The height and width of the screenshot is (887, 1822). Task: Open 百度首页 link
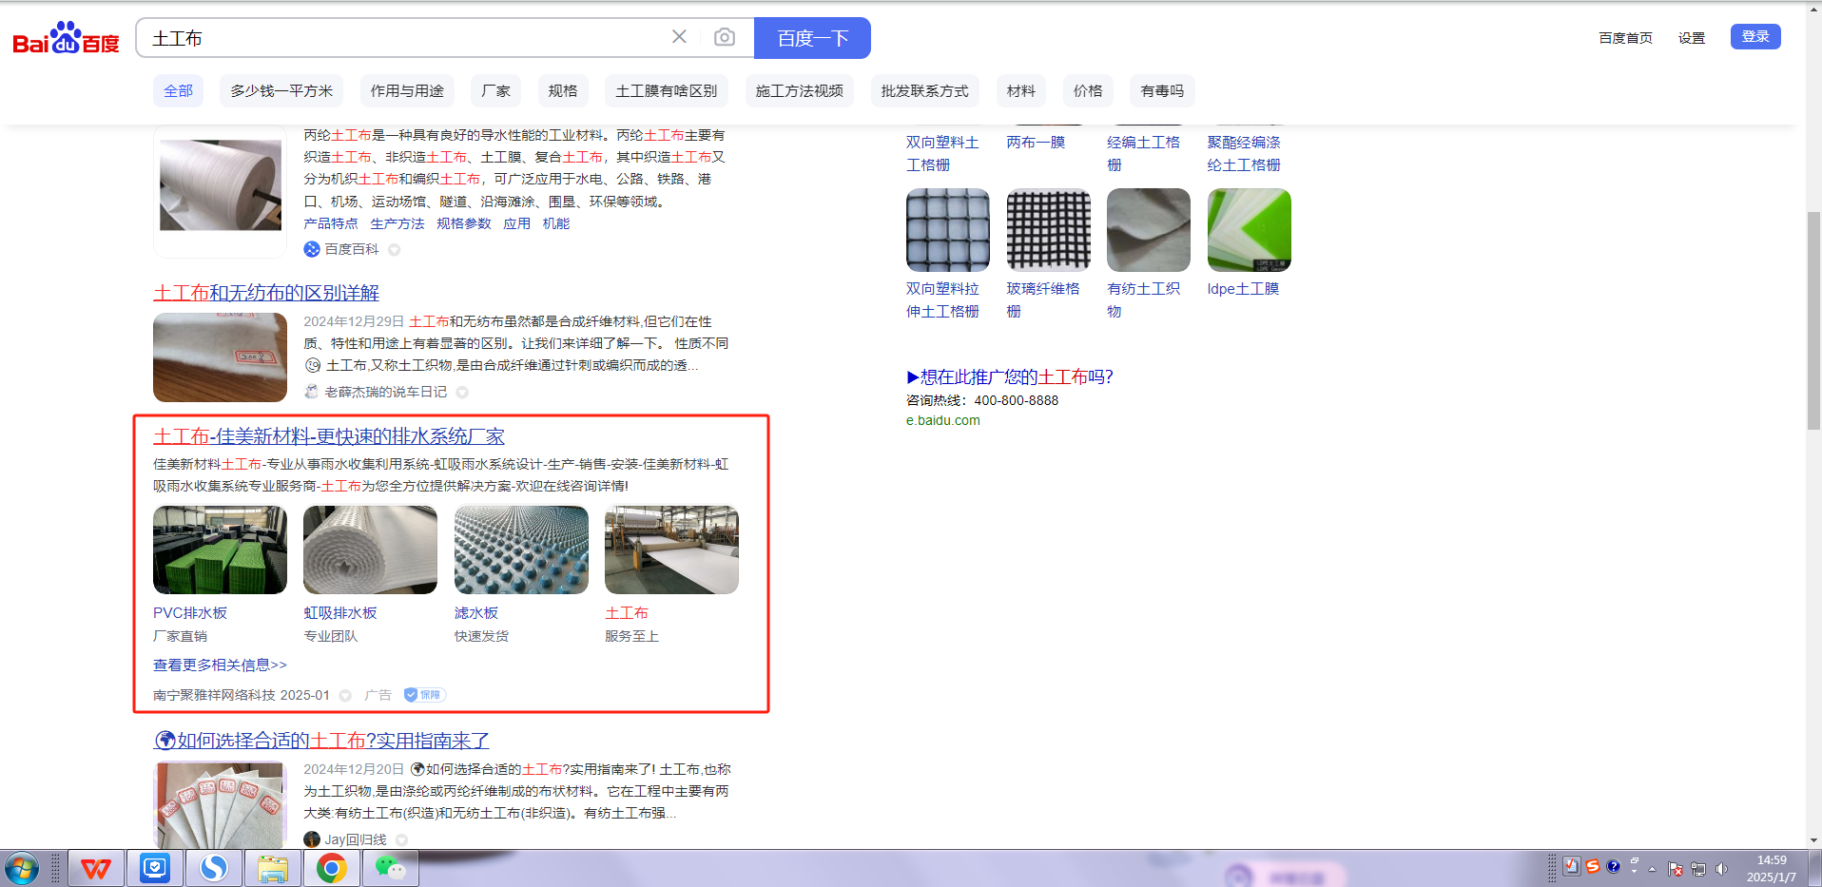click(x=1625, y=38)
